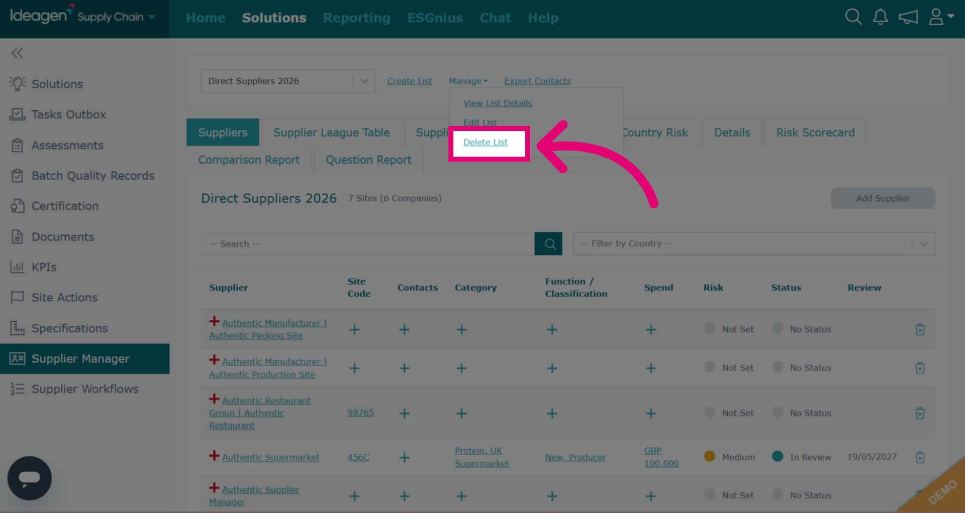Click the Create List link
965x513 pixels.
tap(410, 81)
